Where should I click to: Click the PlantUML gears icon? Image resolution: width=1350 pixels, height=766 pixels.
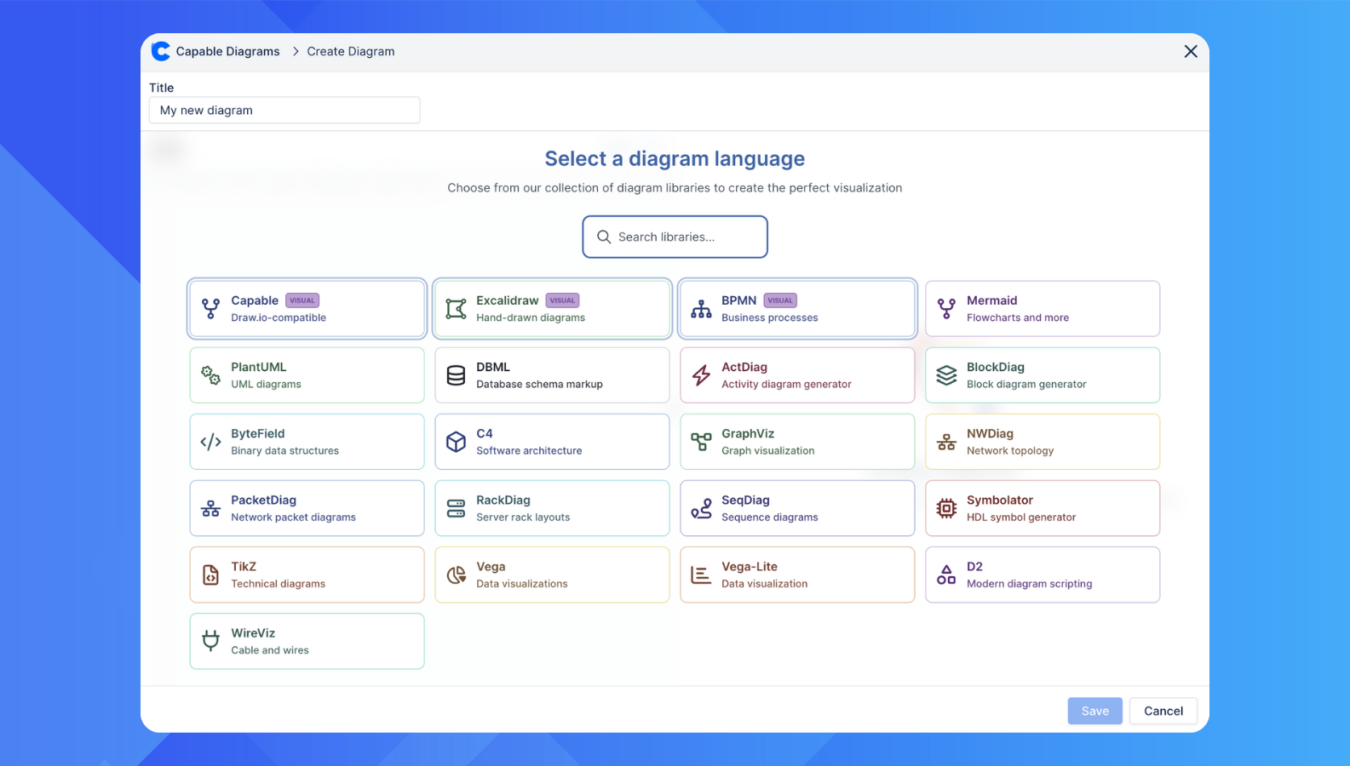[210, 375]
